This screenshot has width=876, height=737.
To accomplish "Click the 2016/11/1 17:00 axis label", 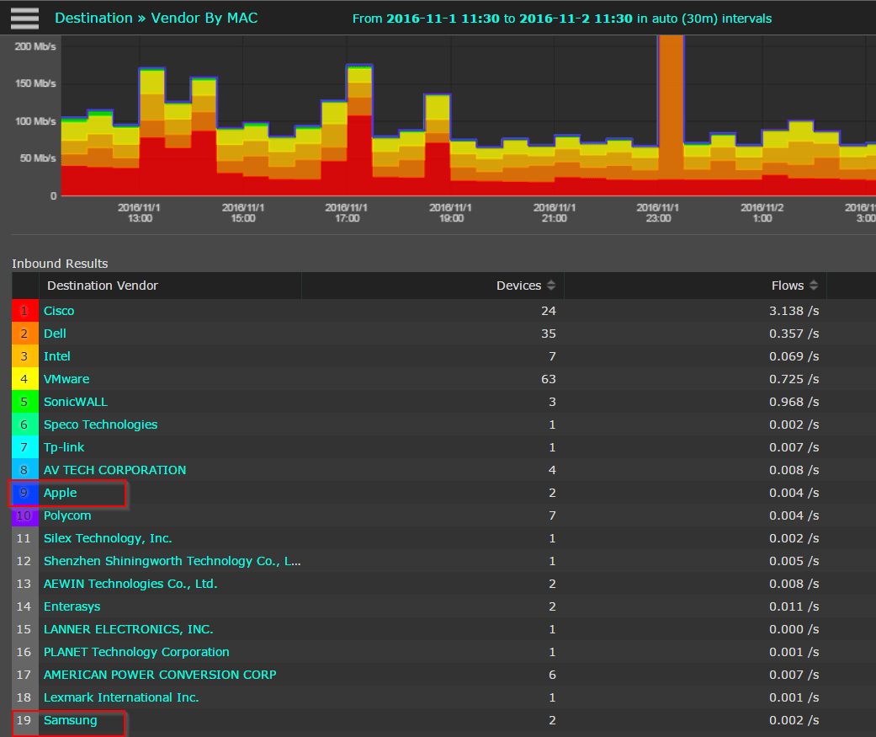I will 347,212.
